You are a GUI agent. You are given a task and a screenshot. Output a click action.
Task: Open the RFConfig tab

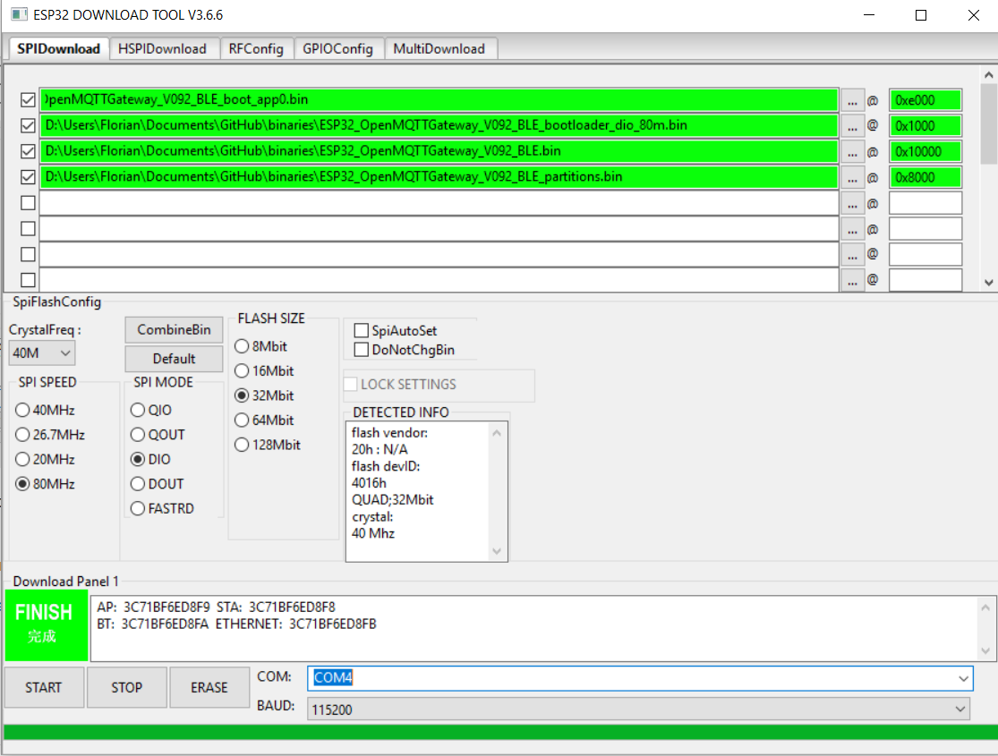[257, 48]
